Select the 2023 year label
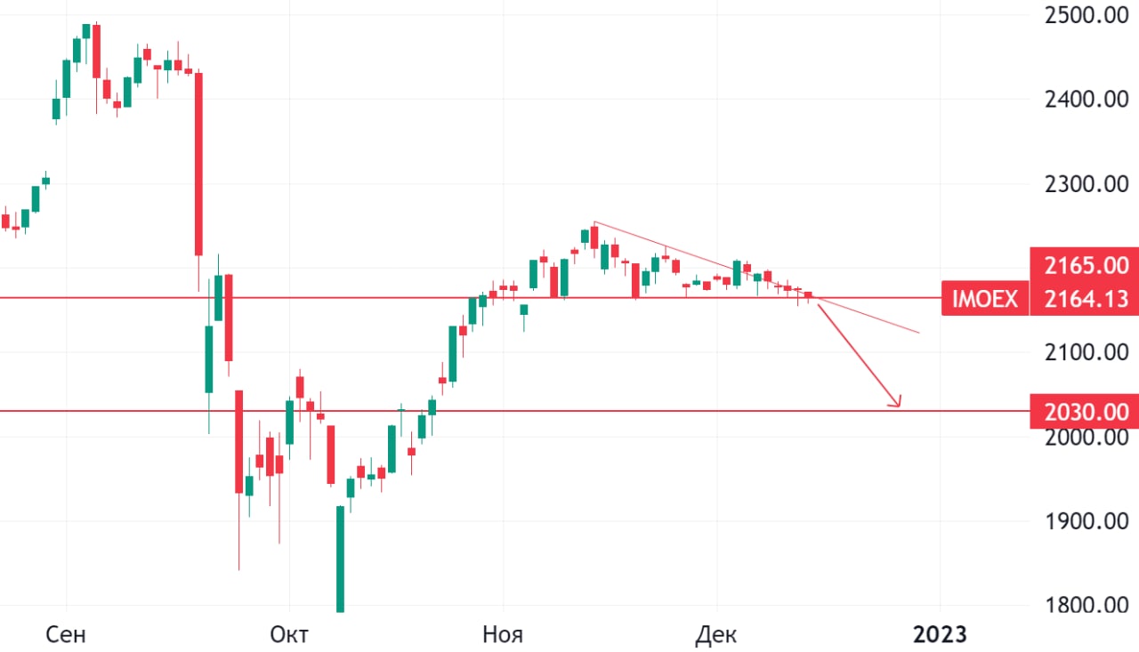 pyautogui.click(x=940, y=635)
